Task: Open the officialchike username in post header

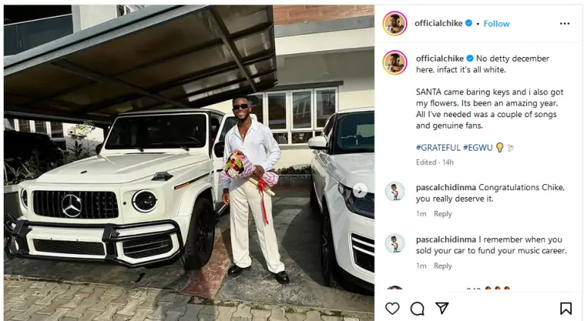Action: pyautogui.click(x=439, y=24)
